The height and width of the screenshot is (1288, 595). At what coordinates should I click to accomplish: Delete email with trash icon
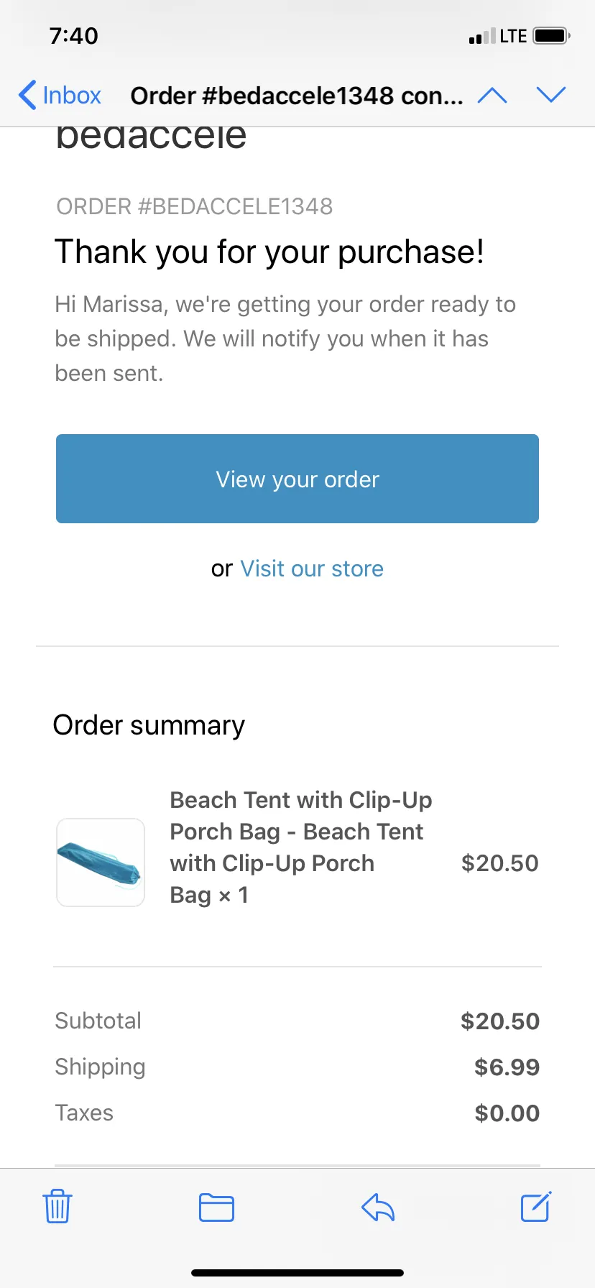pos(57,1206)
